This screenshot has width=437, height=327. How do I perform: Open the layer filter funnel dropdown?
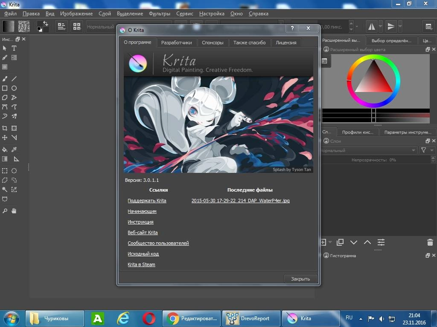[x=427, y=150]
